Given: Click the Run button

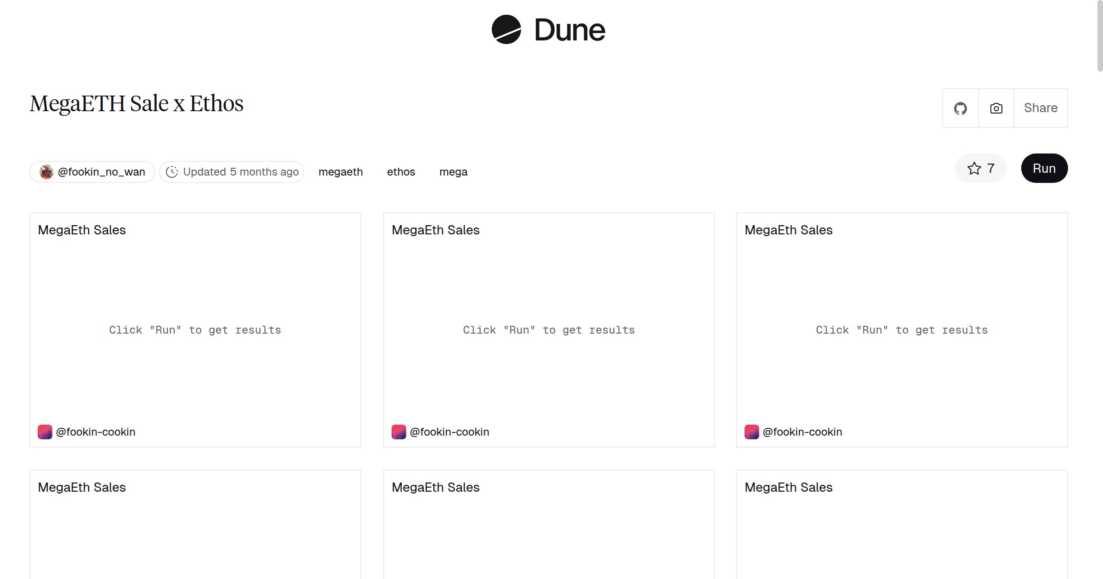Looking at the screenshot, I should pyautogui.click(x=1044, y=168).
